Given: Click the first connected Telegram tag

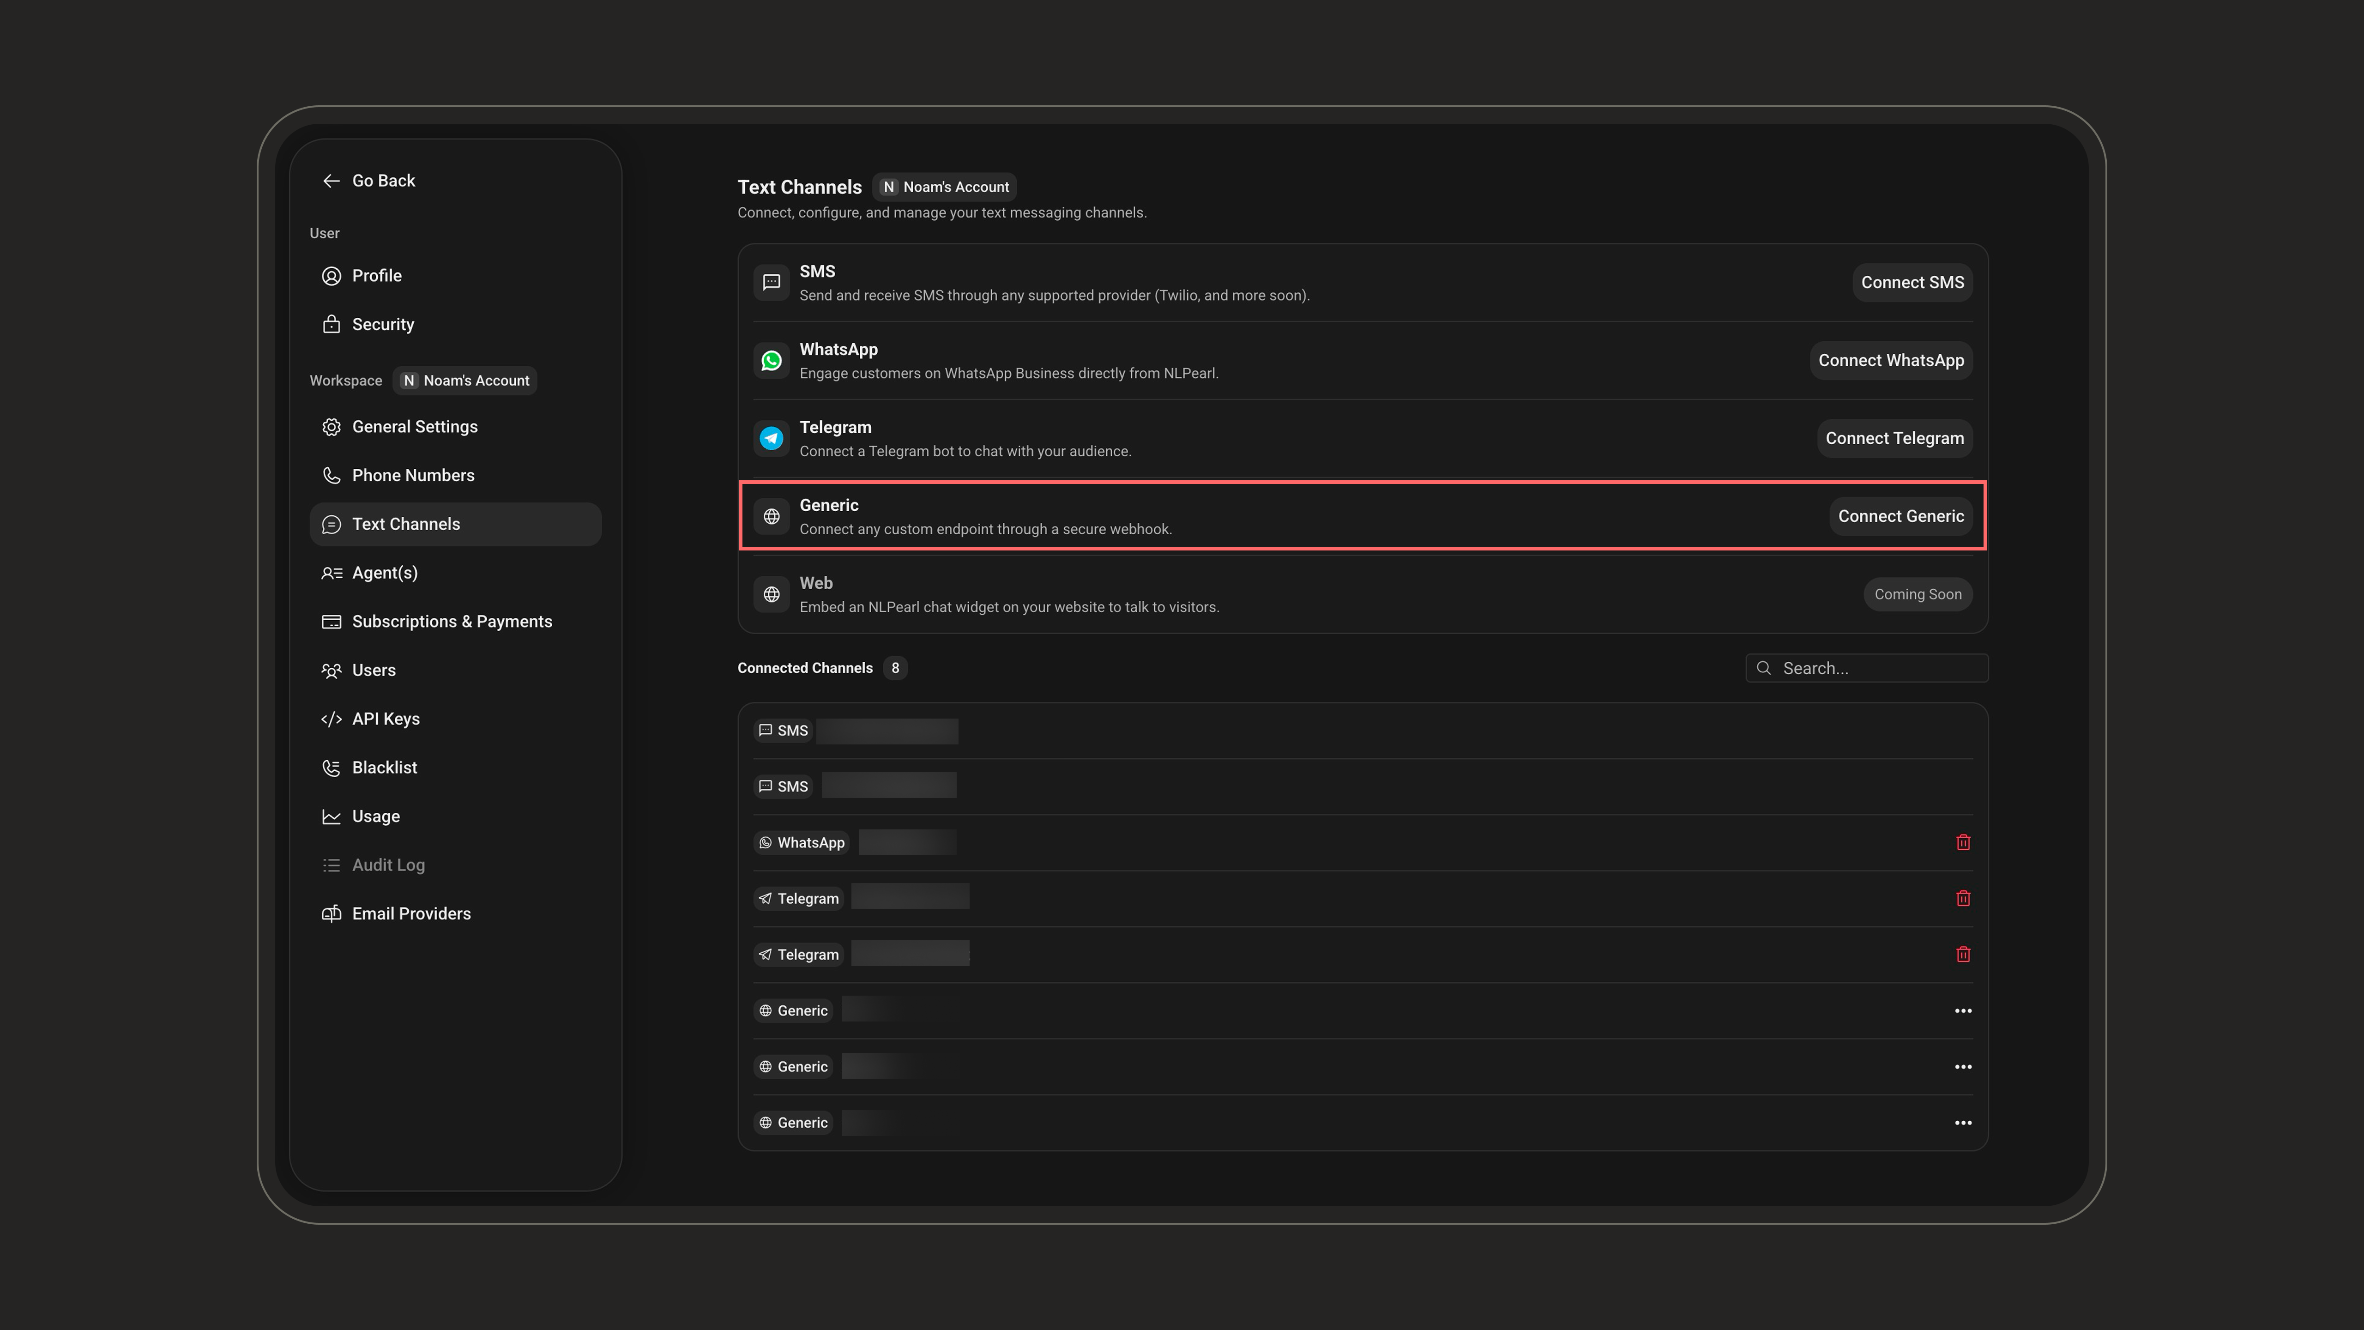Looking at the screenshot, I should [x=798, y=899].
